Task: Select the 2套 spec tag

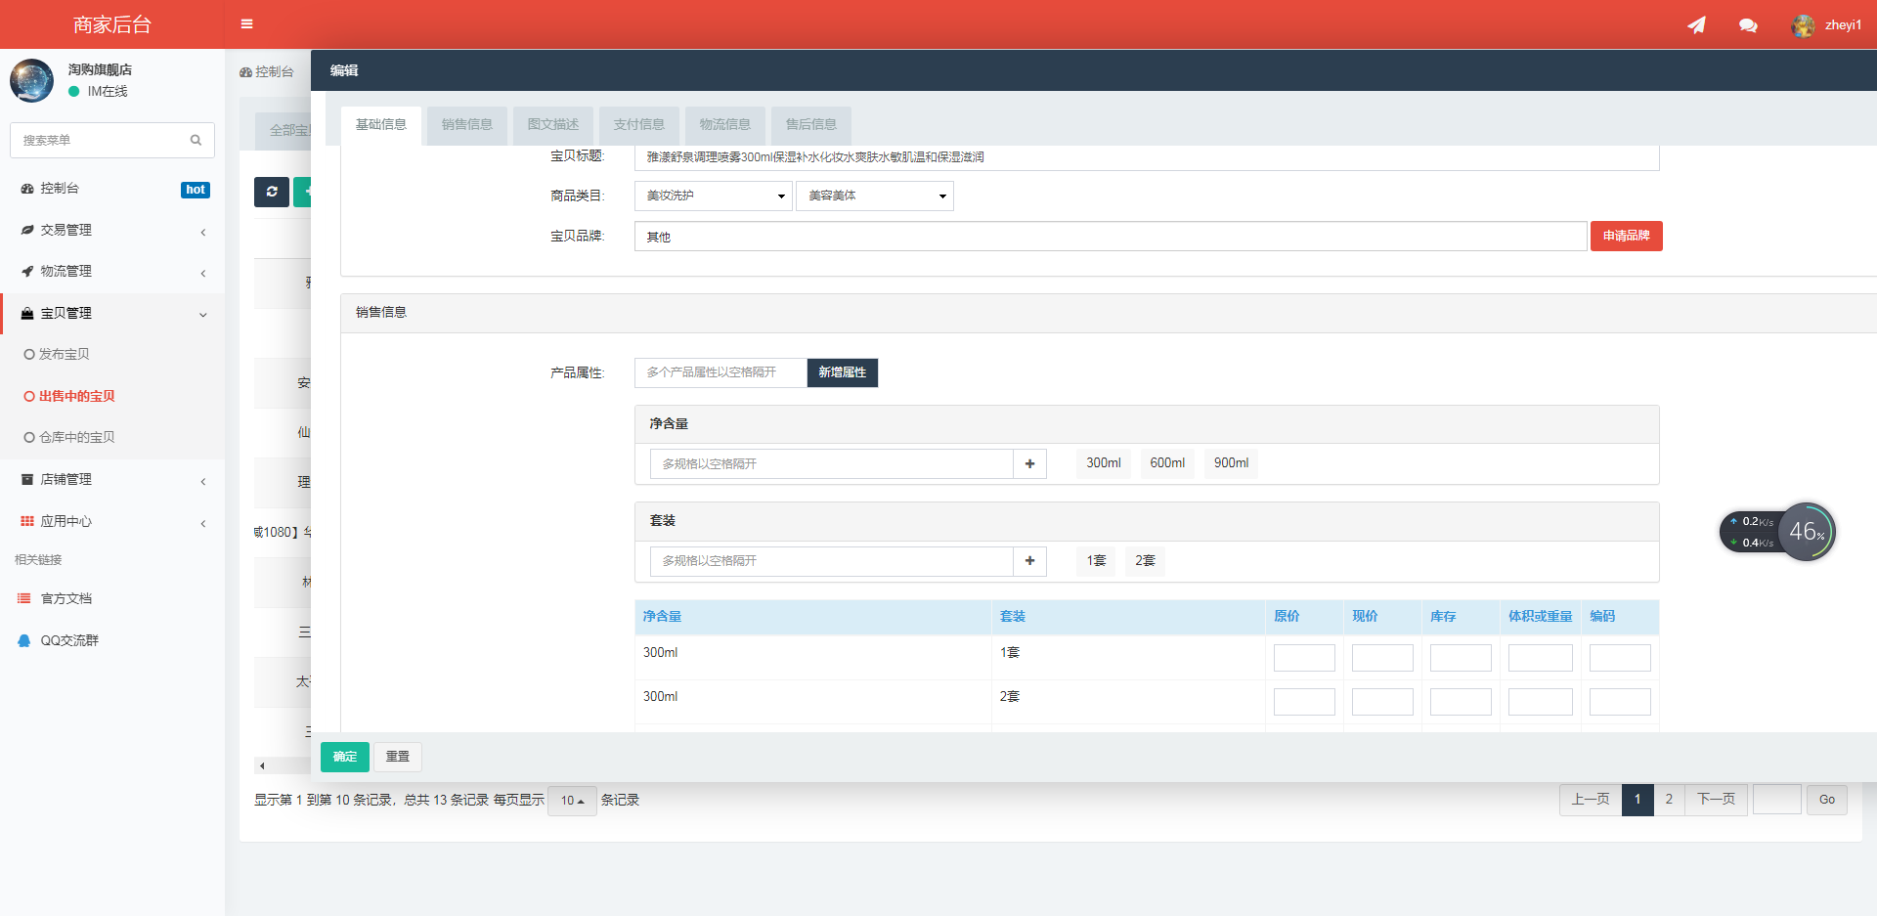Action: 1144,561
